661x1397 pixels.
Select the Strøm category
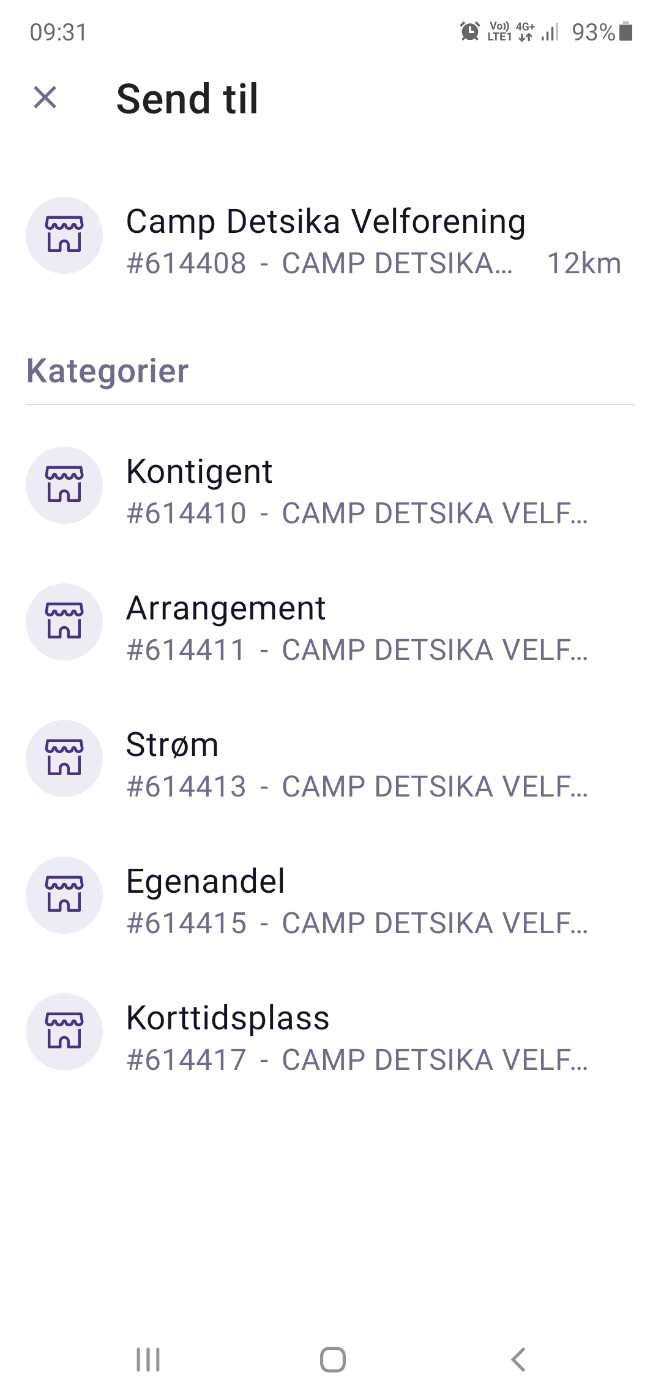coord(173,745)
